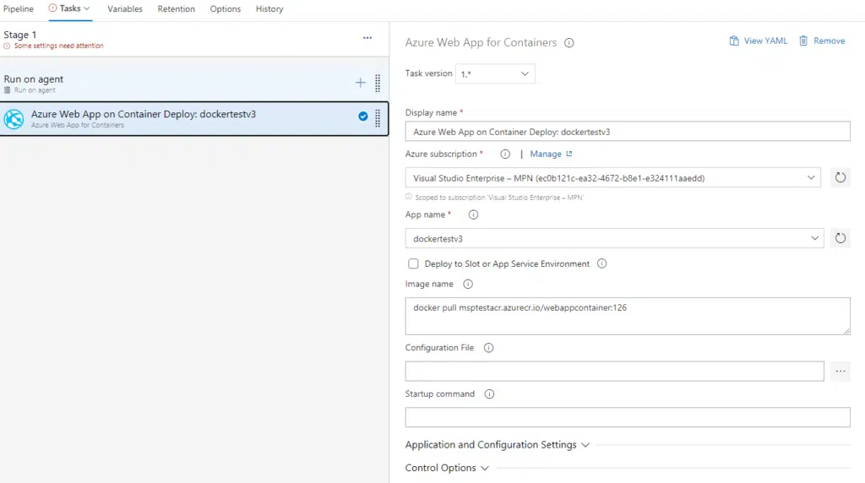Screen dimensions: 865x483
Task: Expand Application and Configuration Settings section
Action: [x=497, y=445]
